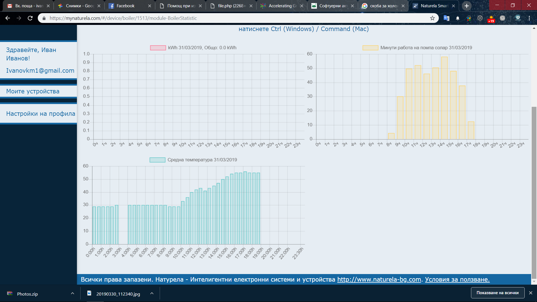Screen dimensions: 537x302
Task: Toggle Средна температура dataset legend
Action: 157,160
